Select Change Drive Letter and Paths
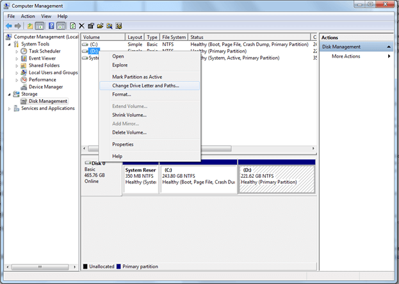The image size is (399, 284). 150,86
